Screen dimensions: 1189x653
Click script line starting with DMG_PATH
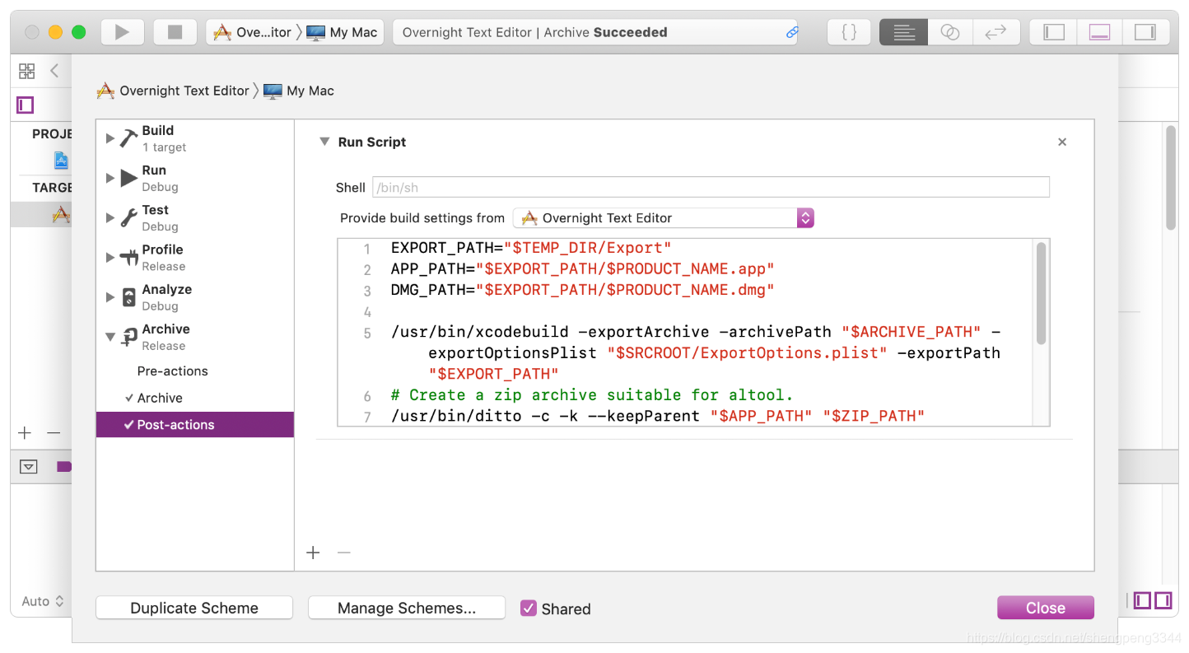coord(583,290)
